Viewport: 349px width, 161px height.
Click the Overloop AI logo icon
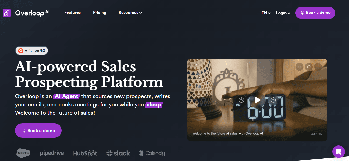[7, 13]
